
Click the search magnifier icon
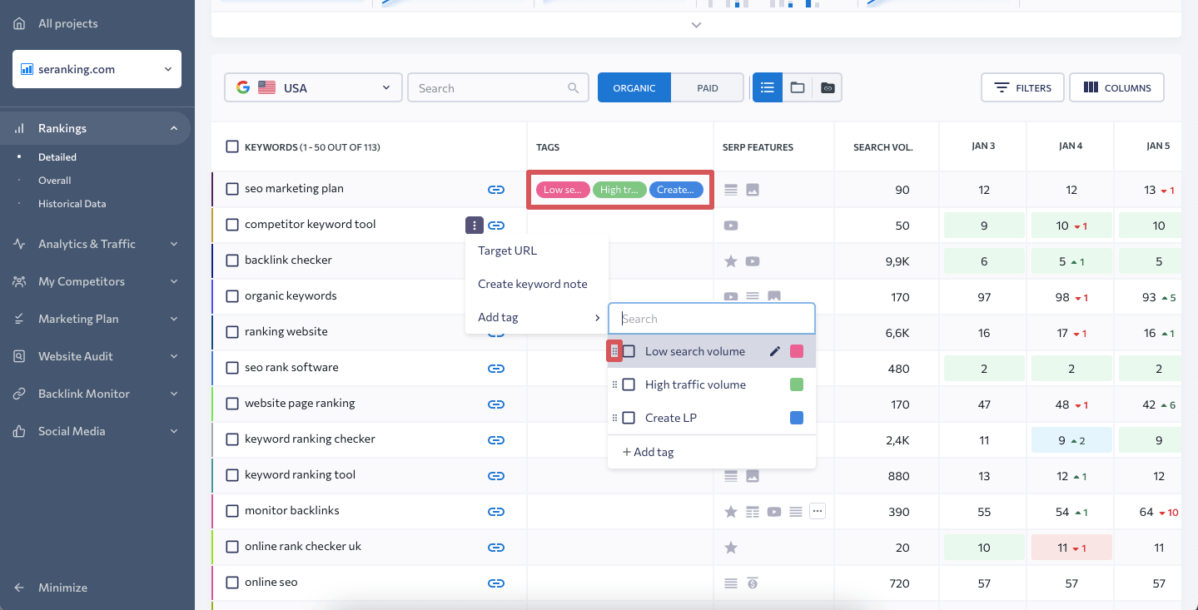point(573,87)
